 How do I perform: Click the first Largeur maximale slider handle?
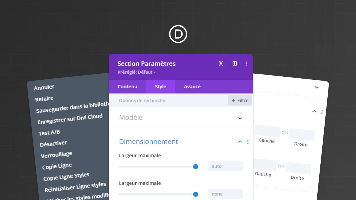point(196,167)
